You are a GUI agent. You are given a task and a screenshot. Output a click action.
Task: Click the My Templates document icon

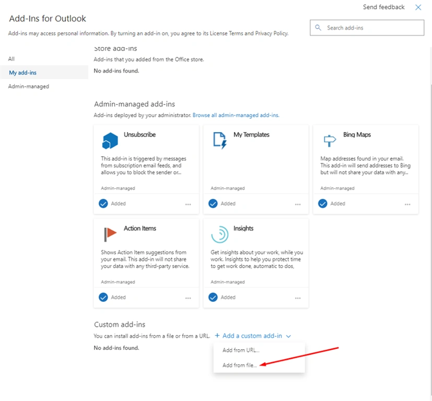coord(220,140)
